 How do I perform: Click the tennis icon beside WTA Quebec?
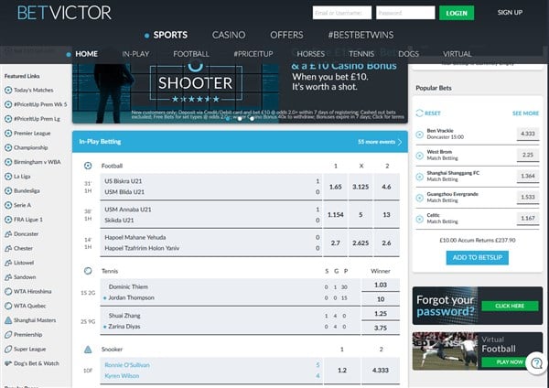[8, 306]
